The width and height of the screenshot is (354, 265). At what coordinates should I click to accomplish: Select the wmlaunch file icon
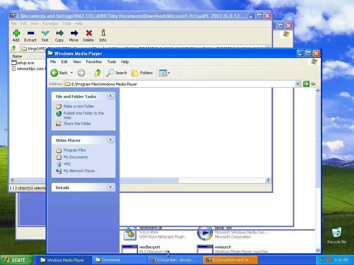click(x=205, y=249)
